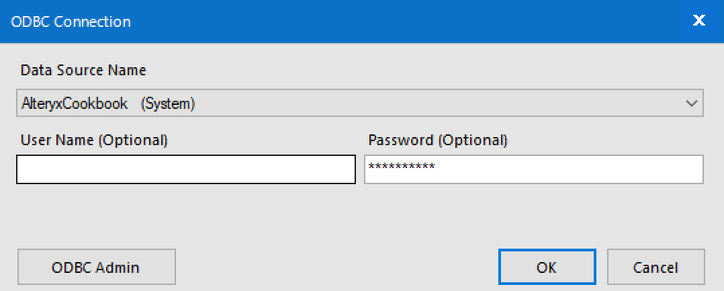Image resolution: width=724 pixels, height=291 pixels.
Task: Focus the User Name input field
Action: click(185, 169)
